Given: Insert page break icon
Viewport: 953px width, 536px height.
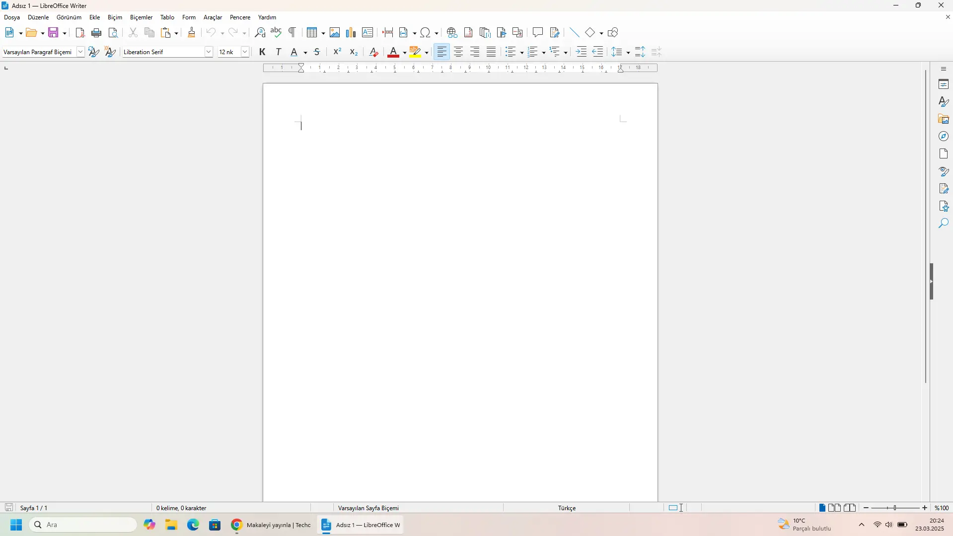Looking at the screenshot, I should click(388, 33).
